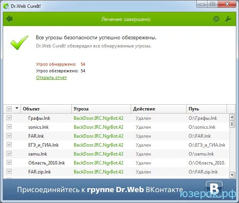Click path O:\sonics.lnk cell
Viewport: 239px width, 203px height.
point(202,127)
